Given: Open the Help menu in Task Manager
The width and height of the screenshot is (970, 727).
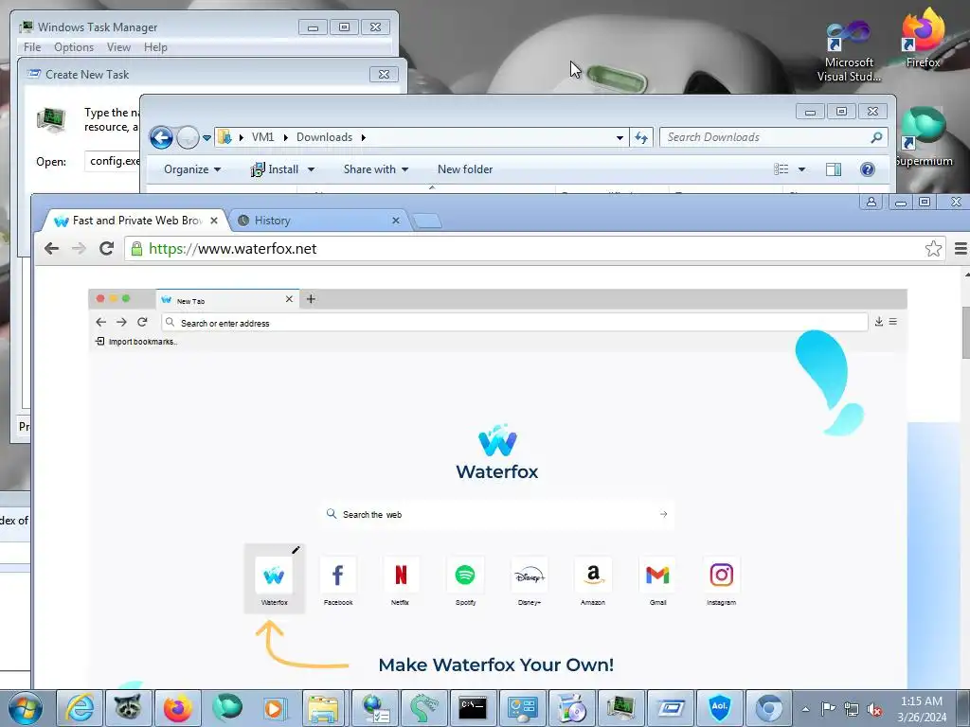Looking at the screenshot, I should pos(156,47).
